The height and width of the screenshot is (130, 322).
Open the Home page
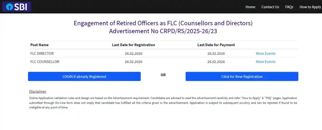[x=250, y=7]
